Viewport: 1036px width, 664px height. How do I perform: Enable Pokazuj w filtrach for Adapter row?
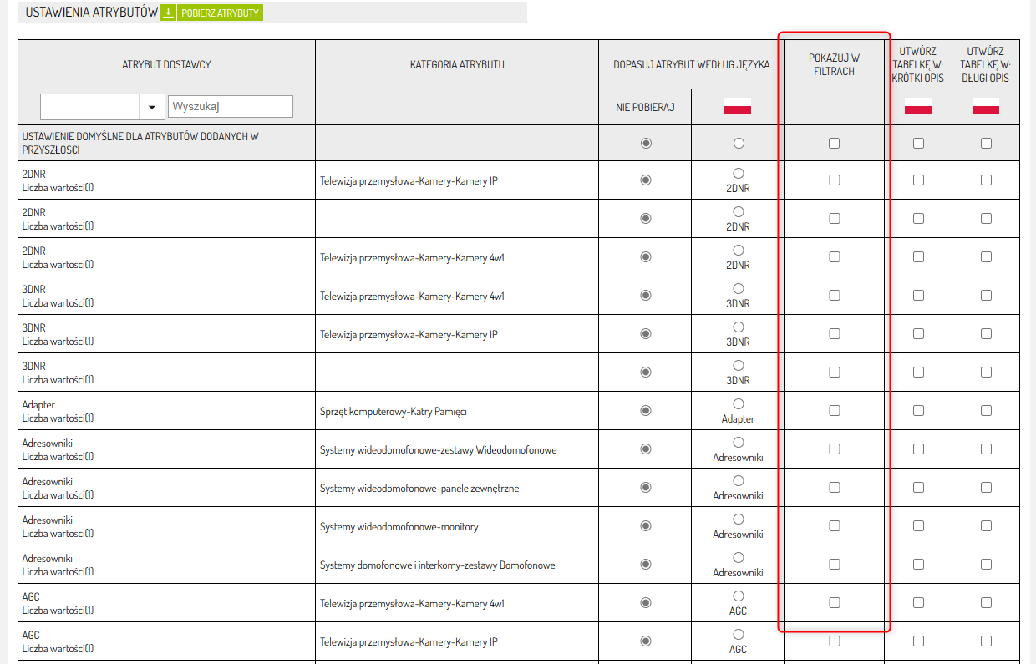(x=834, y=410)
